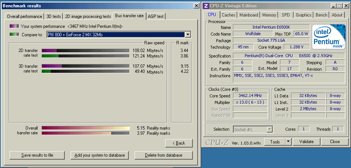Click the green 2D transfer rate comparison bar
Viewport: 351px width, 168px height.
pos(85,56)
